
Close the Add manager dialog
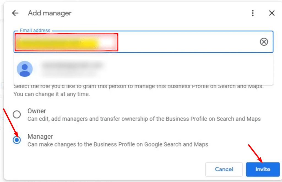[272, 13]
